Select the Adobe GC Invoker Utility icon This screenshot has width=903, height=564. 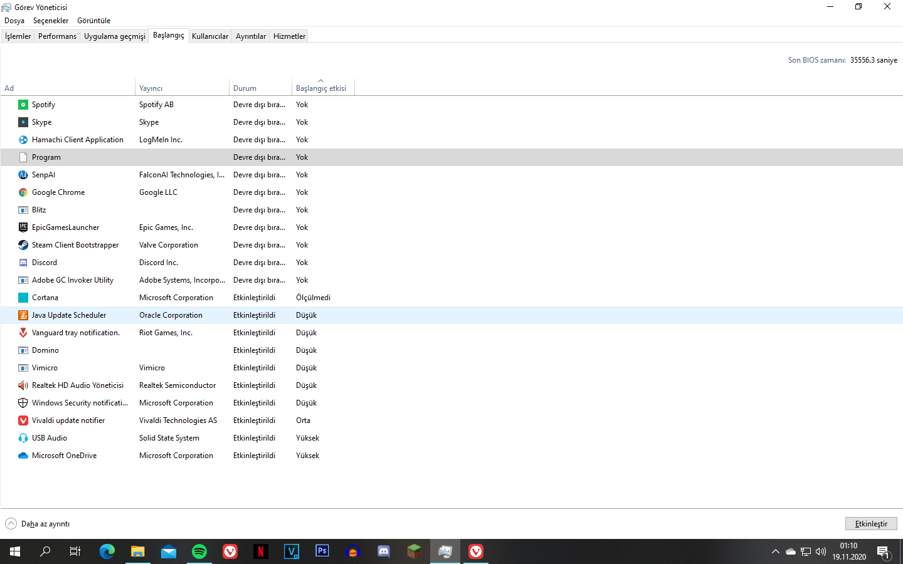point(23,280)
